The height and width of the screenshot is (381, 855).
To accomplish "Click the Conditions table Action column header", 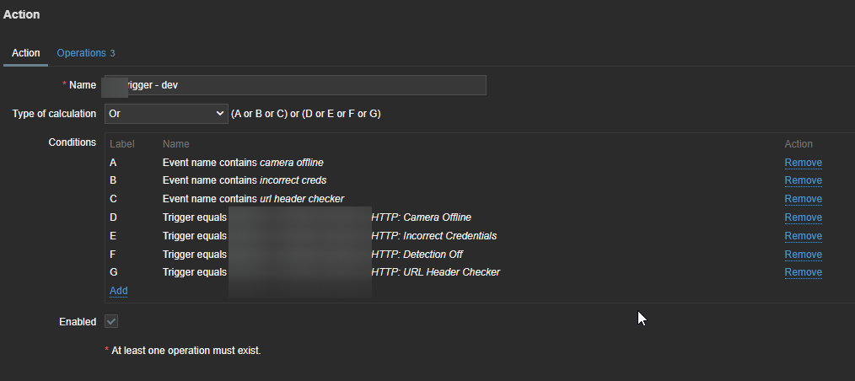I will pos(799,144).
